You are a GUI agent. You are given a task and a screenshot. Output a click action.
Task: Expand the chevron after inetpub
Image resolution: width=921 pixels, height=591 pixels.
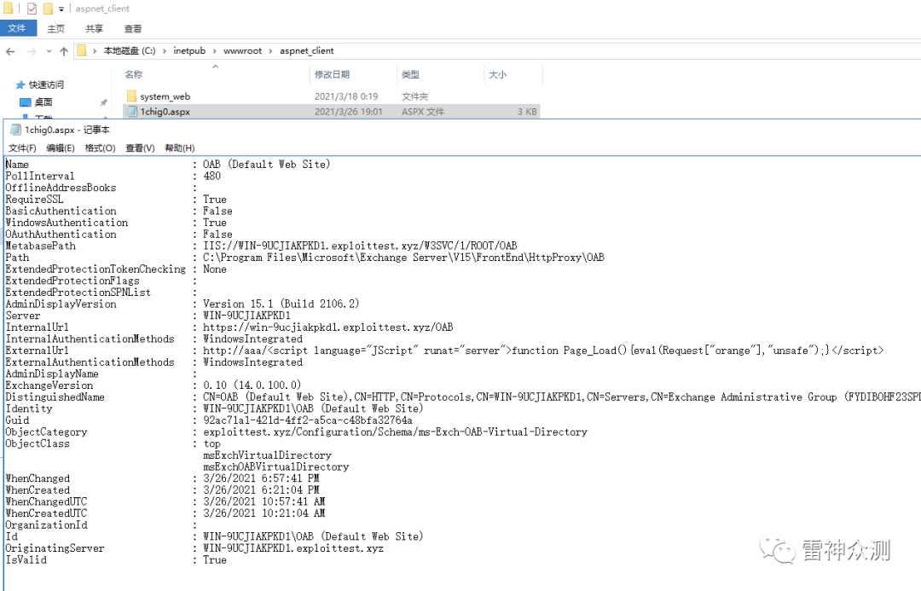coord(215,51)
